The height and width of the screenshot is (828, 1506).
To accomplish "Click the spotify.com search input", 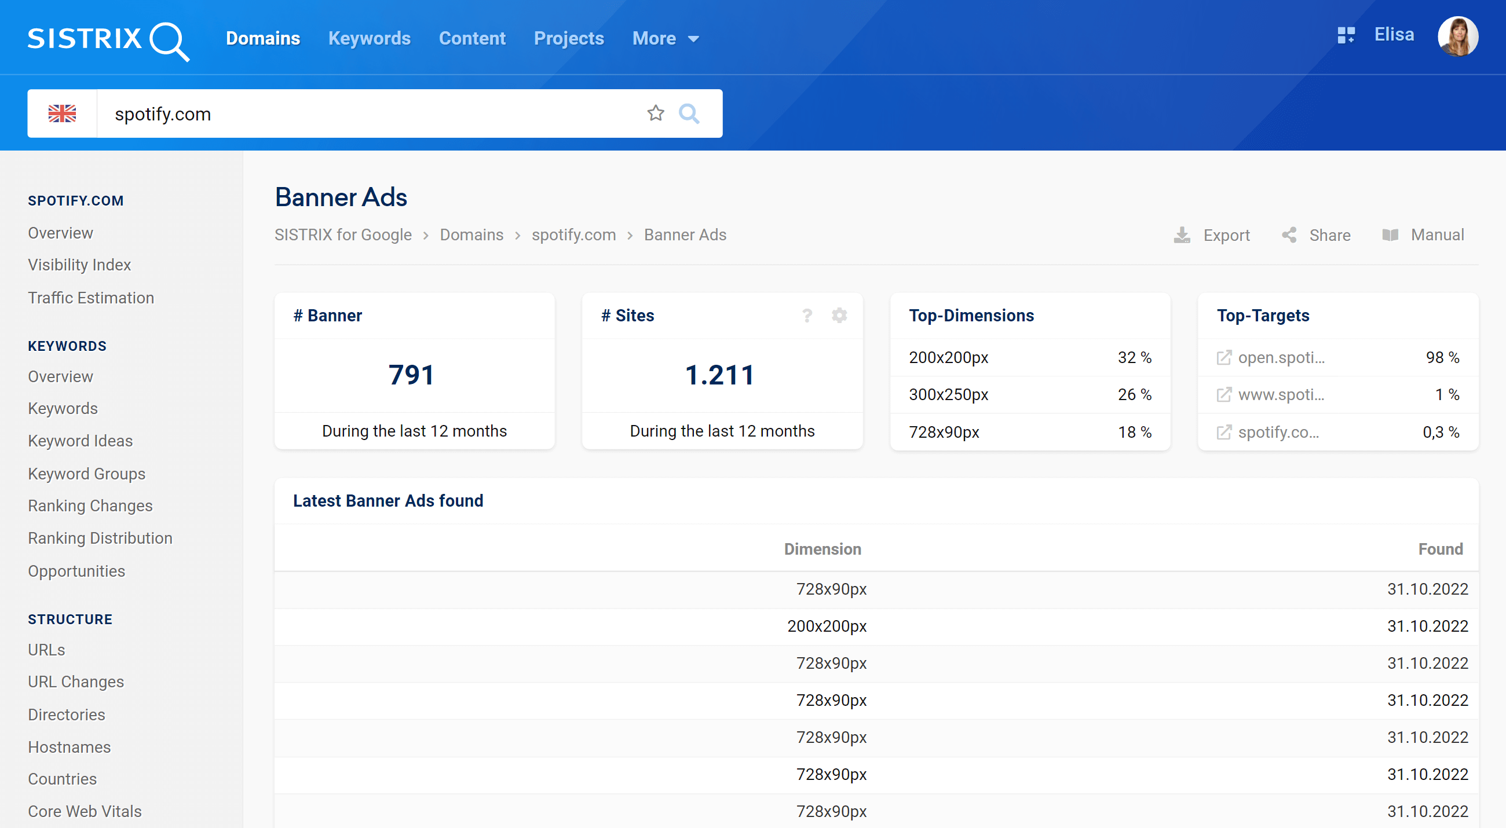I will [x=374, y=113].
